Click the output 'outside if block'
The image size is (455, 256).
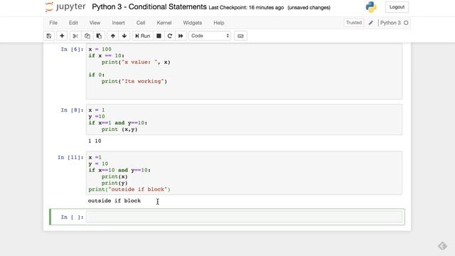click(x=114, y=201)
